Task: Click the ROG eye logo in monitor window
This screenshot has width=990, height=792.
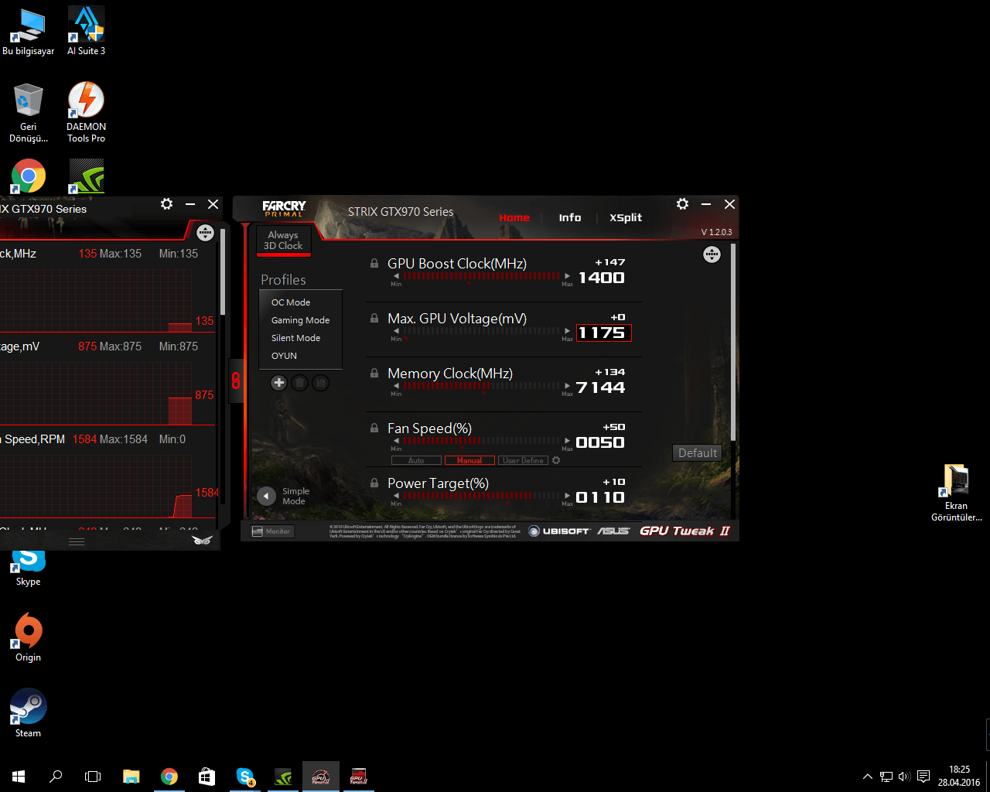Action: (x=202, y=540)
